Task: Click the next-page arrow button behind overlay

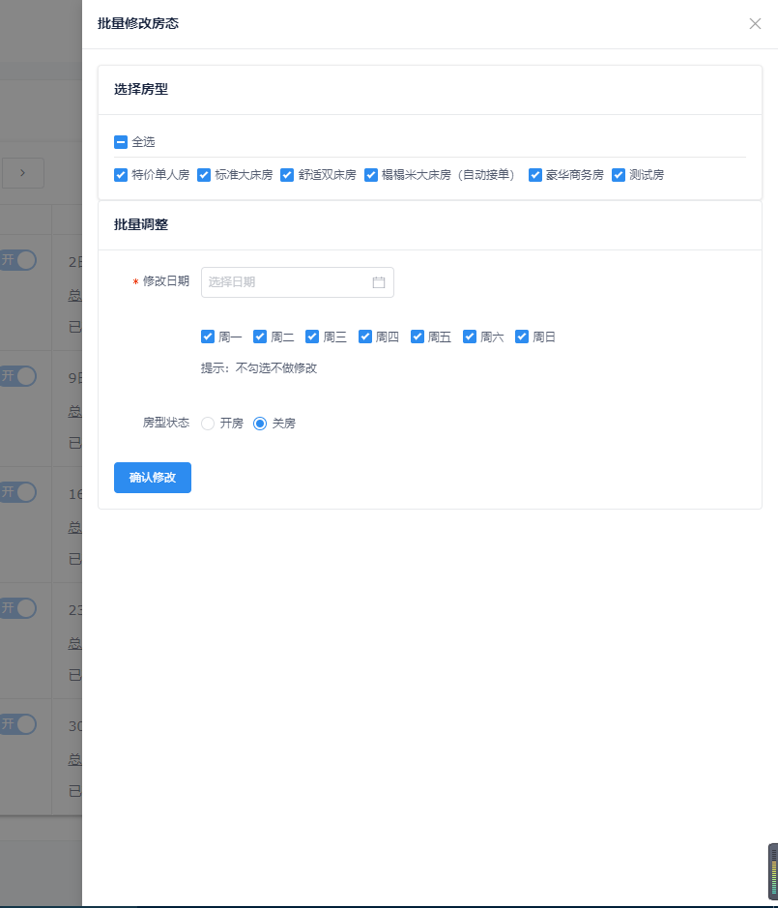Action: point(22,173)
